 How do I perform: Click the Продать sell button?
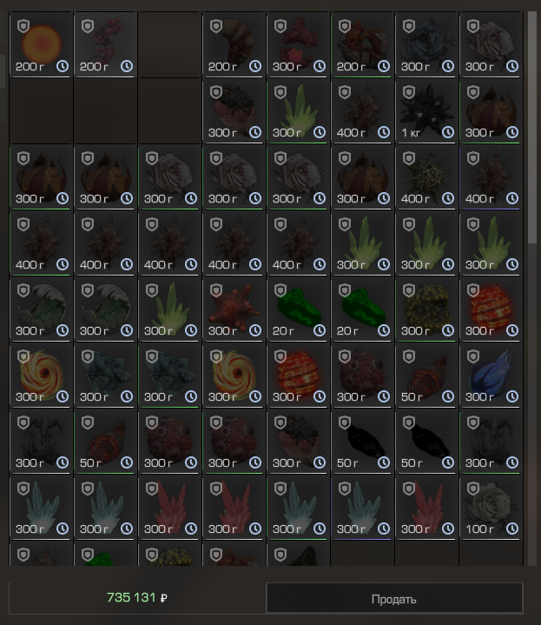pos(394,599)
